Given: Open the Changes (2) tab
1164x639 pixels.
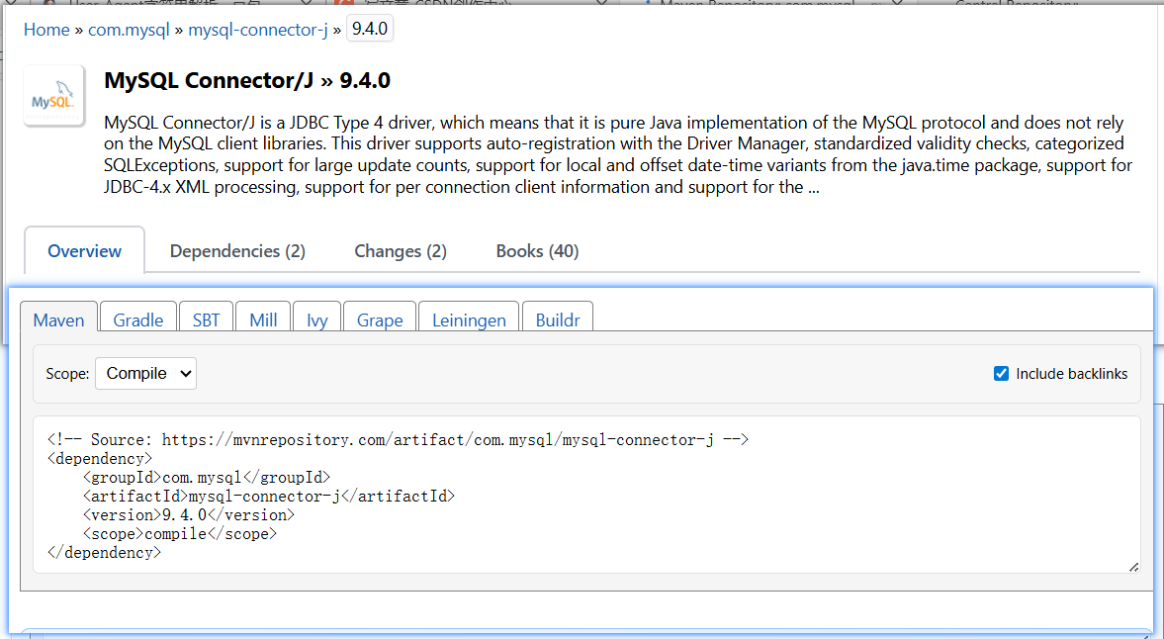Looking at the screenshot, I should 401,251.
